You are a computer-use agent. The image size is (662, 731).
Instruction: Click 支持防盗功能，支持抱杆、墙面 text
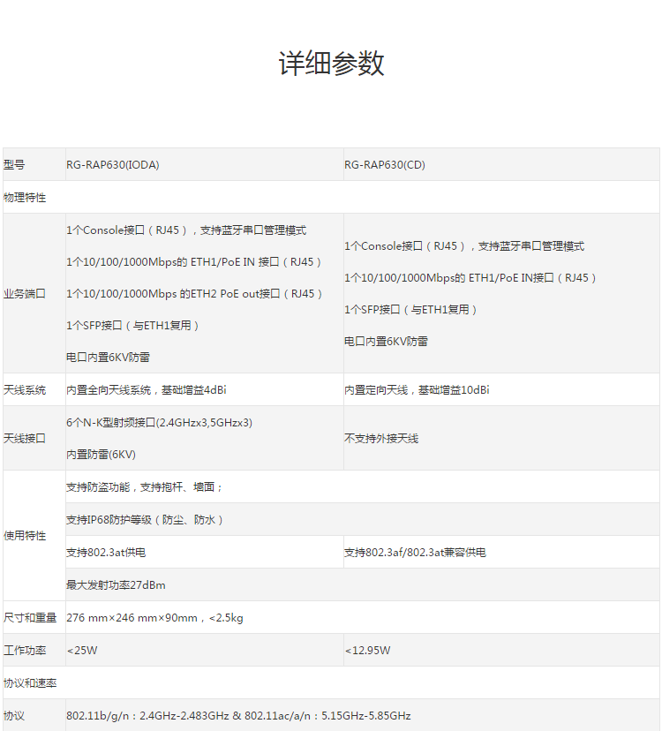tap(145, 487)
